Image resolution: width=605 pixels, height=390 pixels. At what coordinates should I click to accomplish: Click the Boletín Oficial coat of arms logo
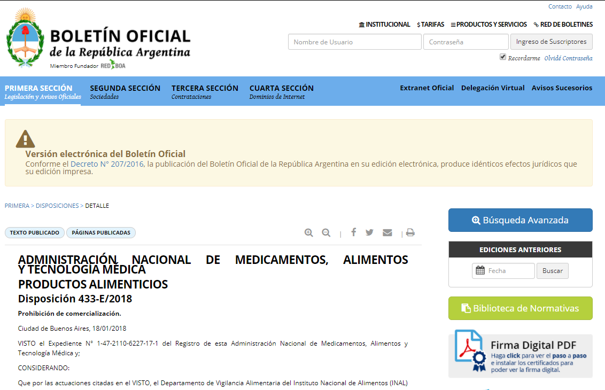pos(25,37)
